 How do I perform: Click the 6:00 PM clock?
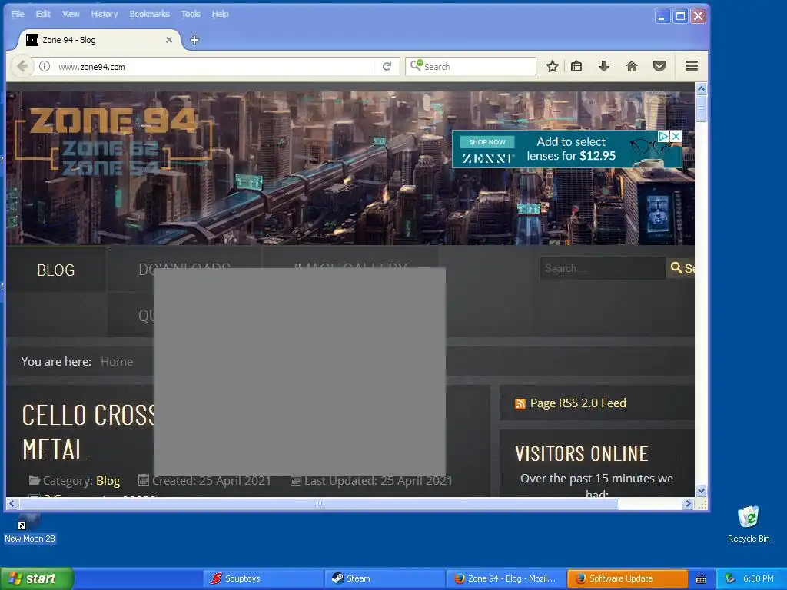[758, 578]
